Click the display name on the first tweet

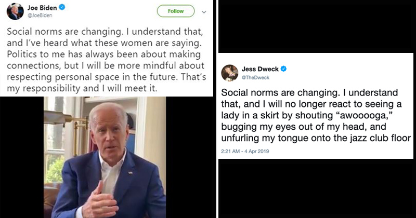point(42,8)
